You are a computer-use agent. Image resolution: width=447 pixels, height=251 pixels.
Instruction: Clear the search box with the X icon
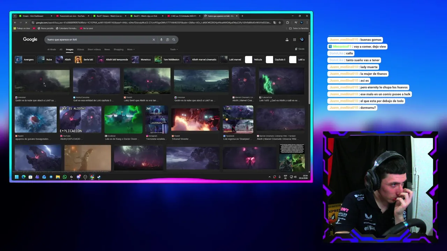[154, 40]
